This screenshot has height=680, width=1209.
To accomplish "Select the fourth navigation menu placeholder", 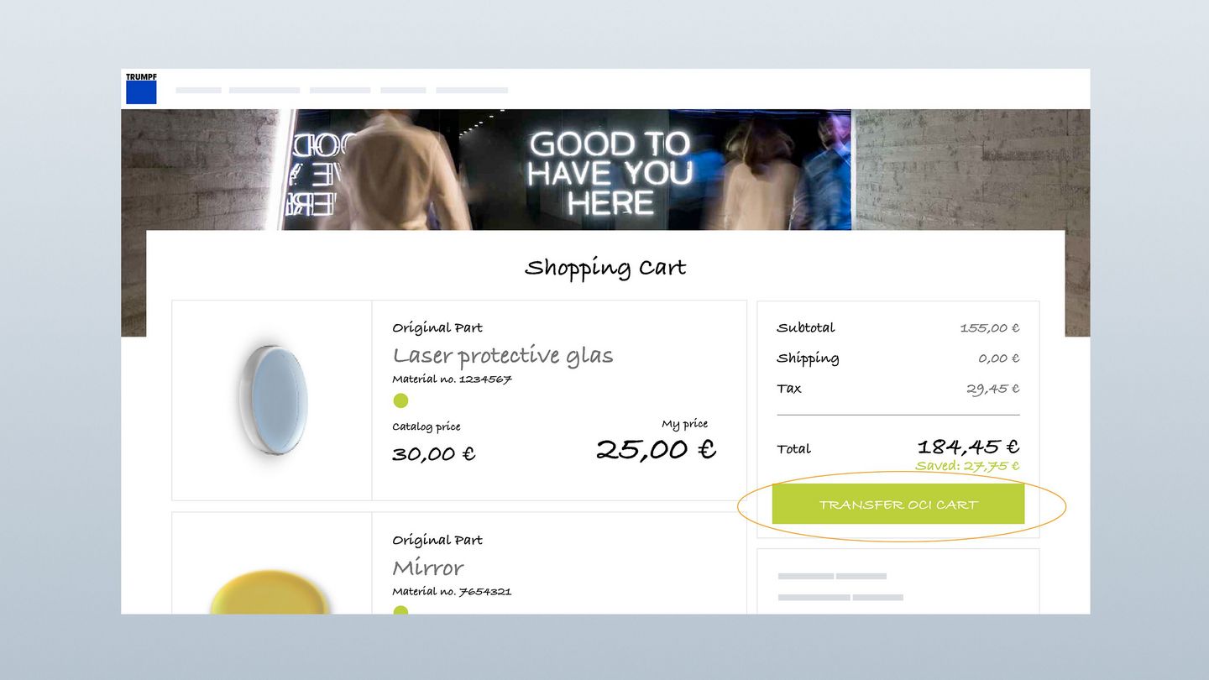I will pos(403,90).
